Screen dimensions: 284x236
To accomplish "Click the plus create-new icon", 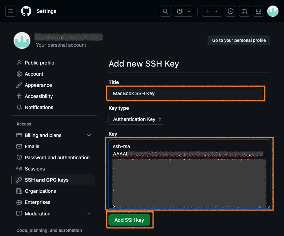I will point(208,11).
